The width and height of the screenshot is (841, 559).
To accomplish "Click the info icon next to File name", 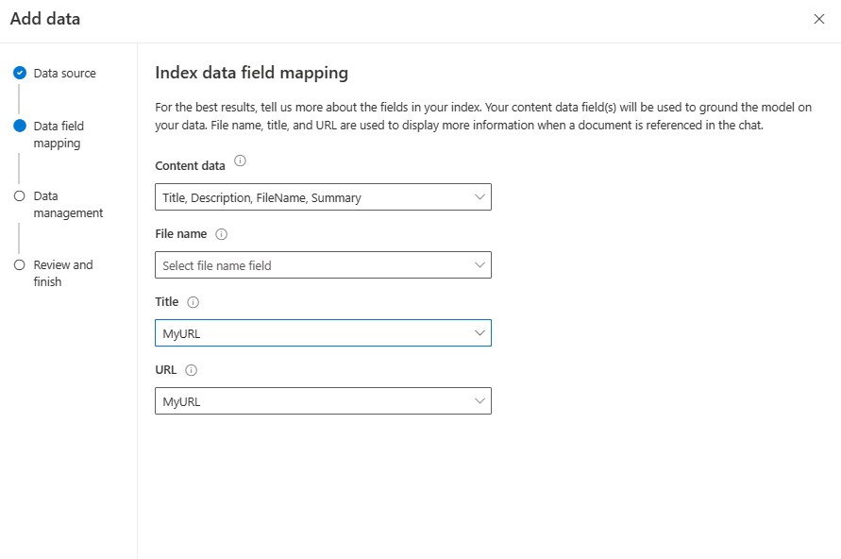I will (221, 234).
